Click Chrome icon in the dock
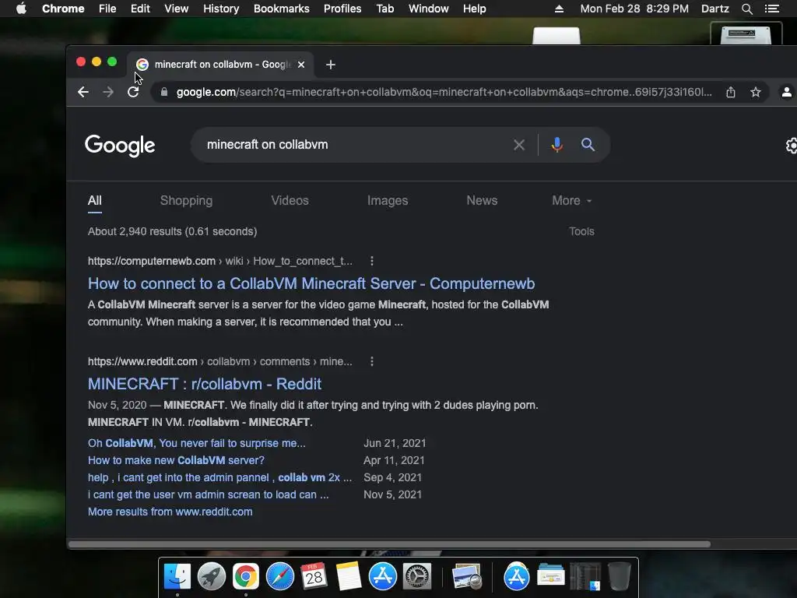The width and height of the screenshot is (797, 598). click(245, 577)
